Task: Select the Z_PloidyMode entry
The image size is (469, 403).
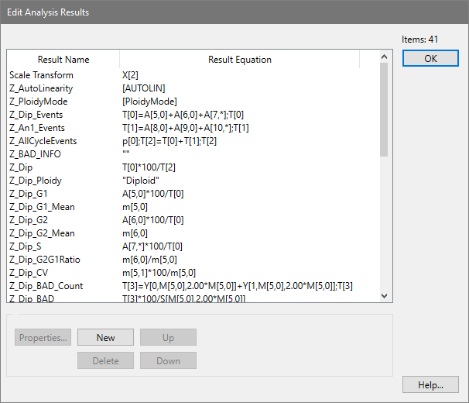Action: click(38, 102)
